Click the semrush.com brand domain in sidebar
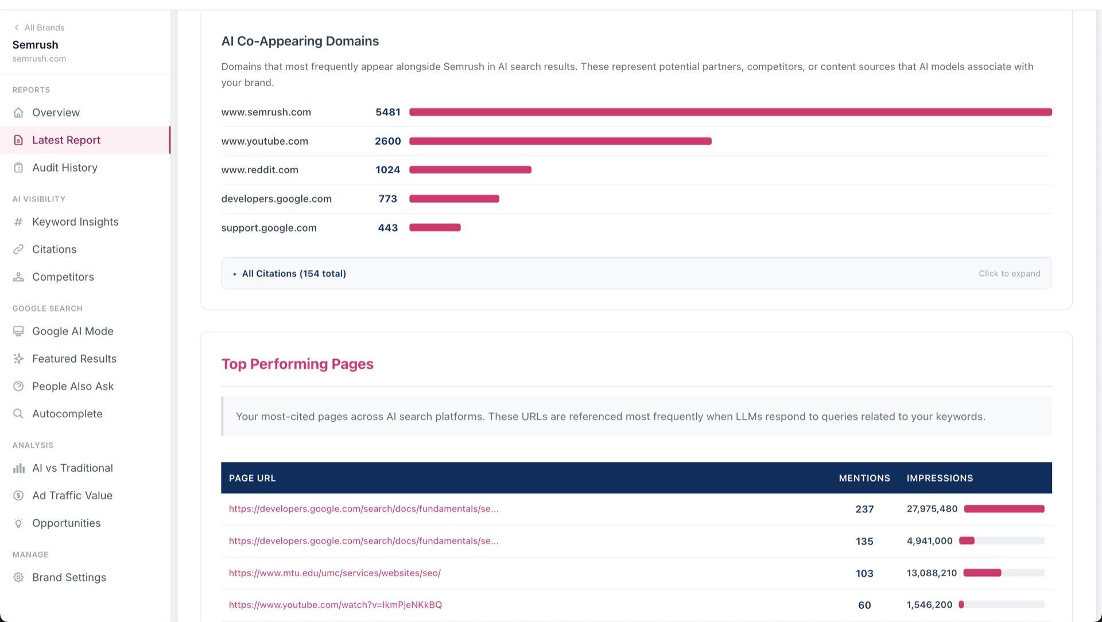This screenshot has height=622, width=1102. [x=39, y=59]
